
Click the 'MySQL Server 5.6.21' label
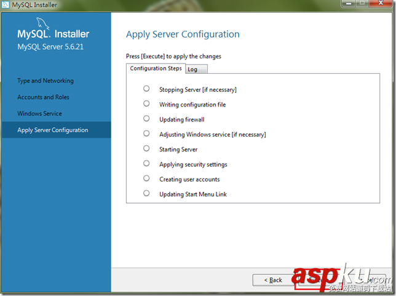(50, 47)
